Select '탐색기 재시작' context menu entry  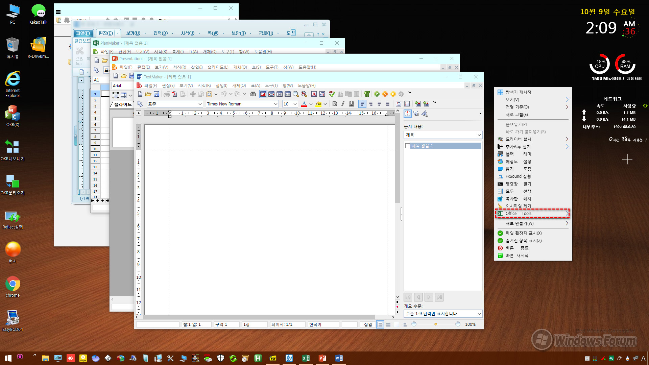click(519, 92)
